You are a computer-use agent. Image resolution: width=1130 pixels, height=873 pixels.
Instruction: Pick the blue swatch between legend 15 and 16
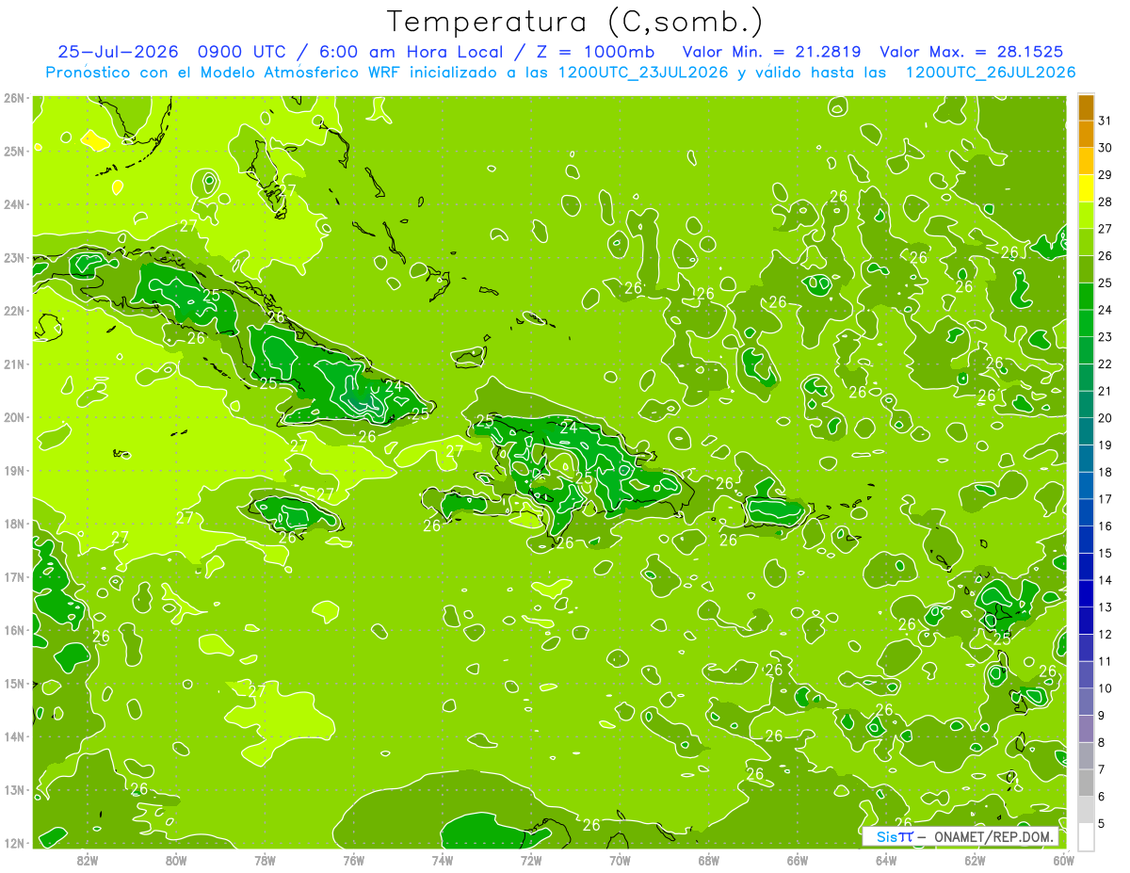point(1086,540)
